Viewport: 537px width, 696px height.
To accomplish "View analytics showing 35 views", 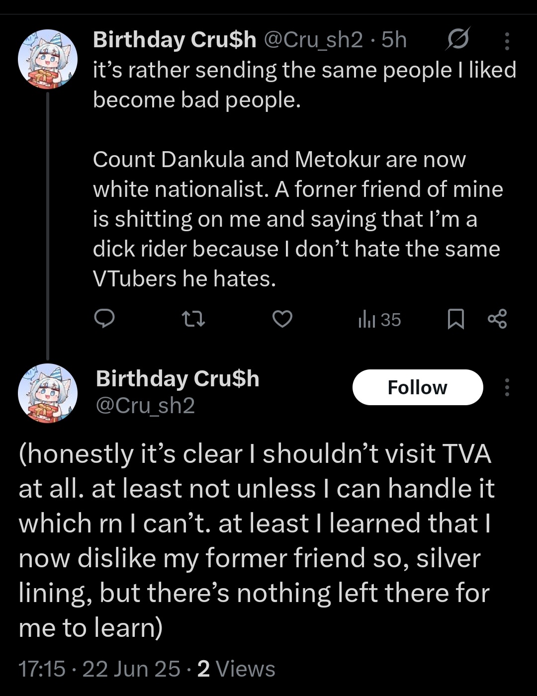I will (379, 320).
